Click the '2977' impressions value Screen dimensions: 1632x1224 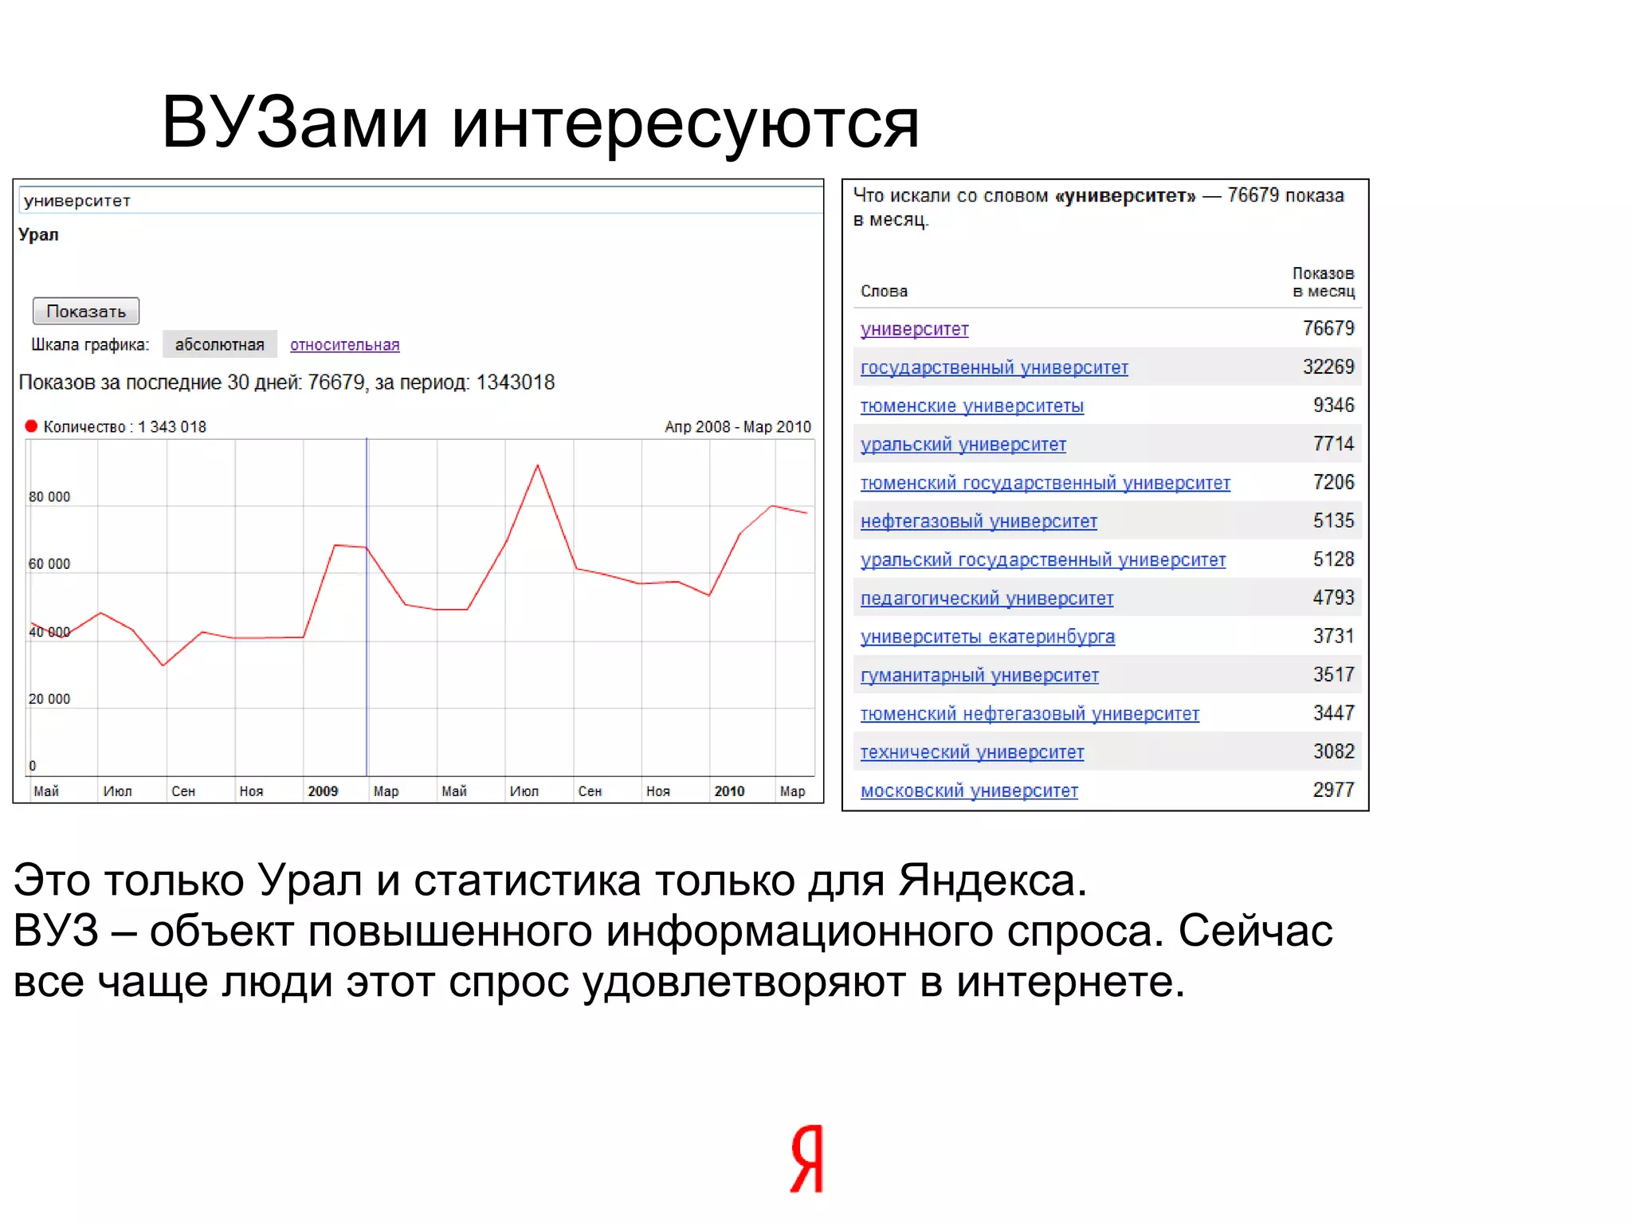[1334, 790]
